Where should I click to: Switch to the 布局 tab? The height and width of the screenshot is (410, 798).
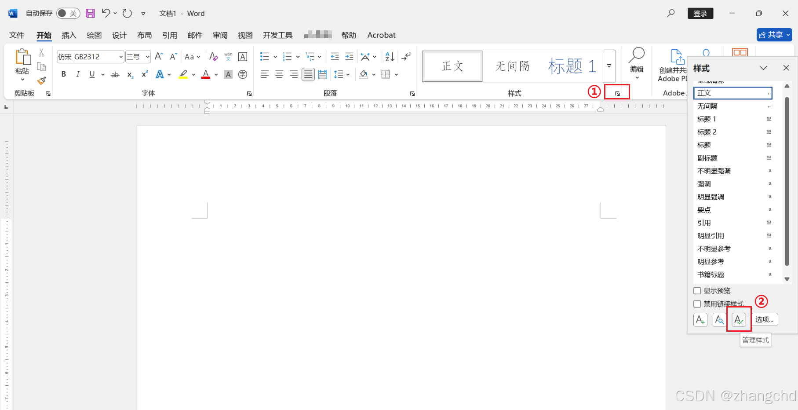pos(144,35)
